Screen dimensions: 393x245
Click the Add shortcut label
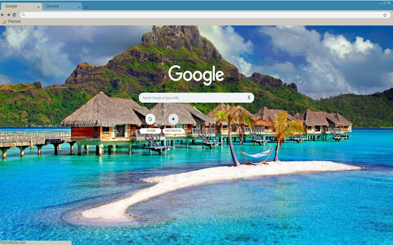173,130
